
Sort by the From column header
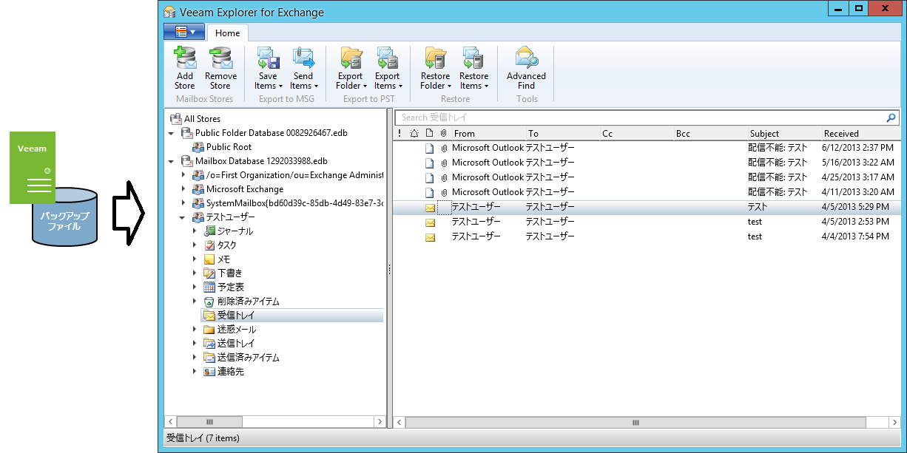(488, 134)
